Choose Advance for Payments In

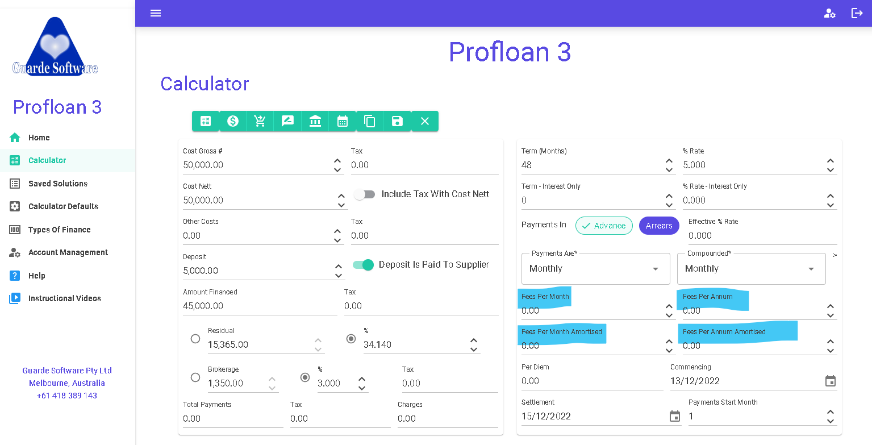604,226
